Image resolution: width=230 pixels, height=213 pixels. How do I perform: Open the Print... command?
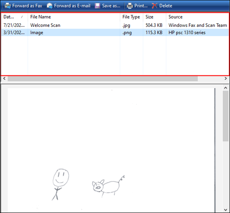click(141, 6)
